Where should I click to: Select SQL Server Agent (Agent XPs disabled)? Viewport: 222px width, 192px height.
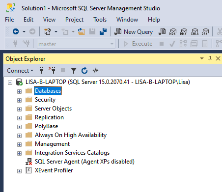[84, 162]
